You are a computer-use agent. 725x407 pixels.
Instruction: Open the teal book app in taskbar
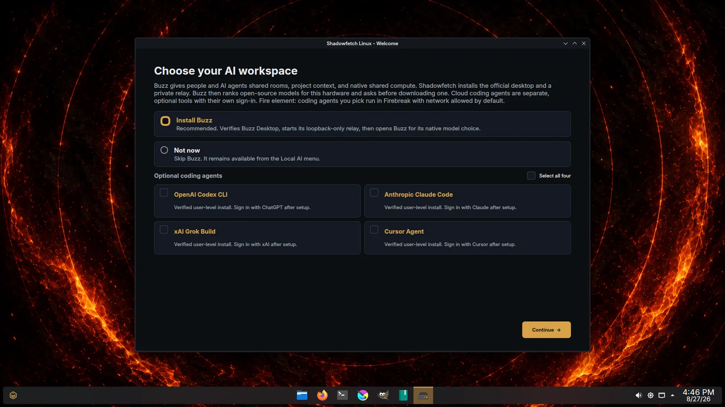pyautogui.click(x=403, y=395)
